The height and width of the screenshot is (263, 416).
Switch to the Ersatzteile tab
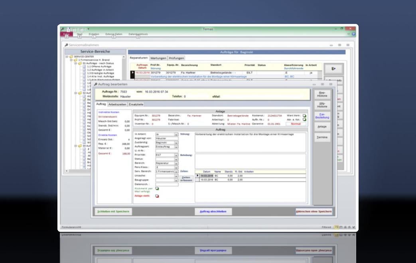(x=136, y=104)
